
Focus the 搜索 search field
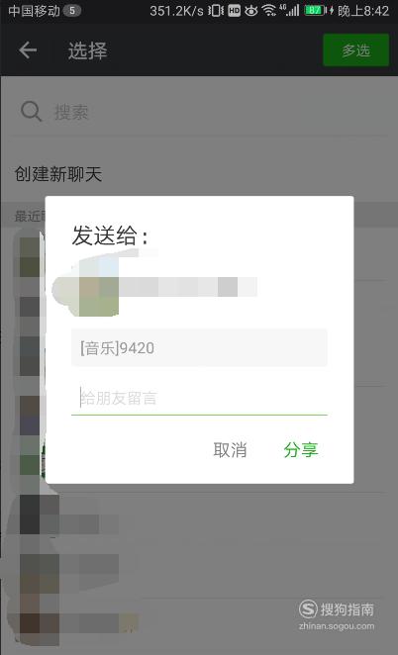coord(199,112)
